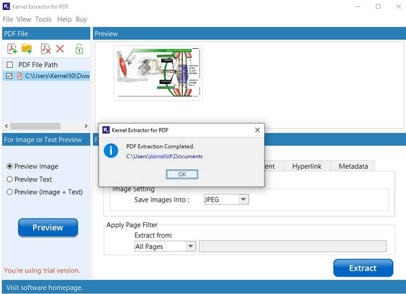Viewport: 406px width, 294px height.
Task: Open the C:\Users Documents output path link
Action: pyautogui.click(x=164, y=157)
